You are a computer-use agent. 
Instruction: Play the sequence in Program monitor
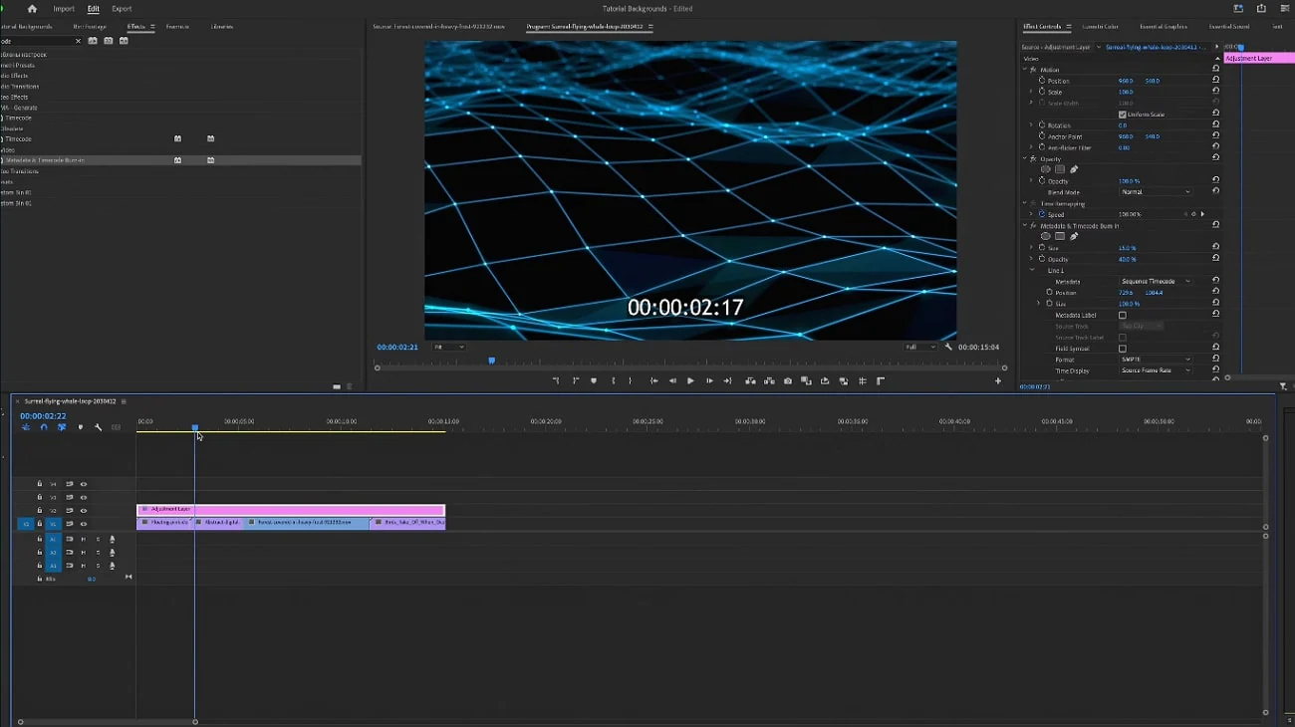[690, 380]
